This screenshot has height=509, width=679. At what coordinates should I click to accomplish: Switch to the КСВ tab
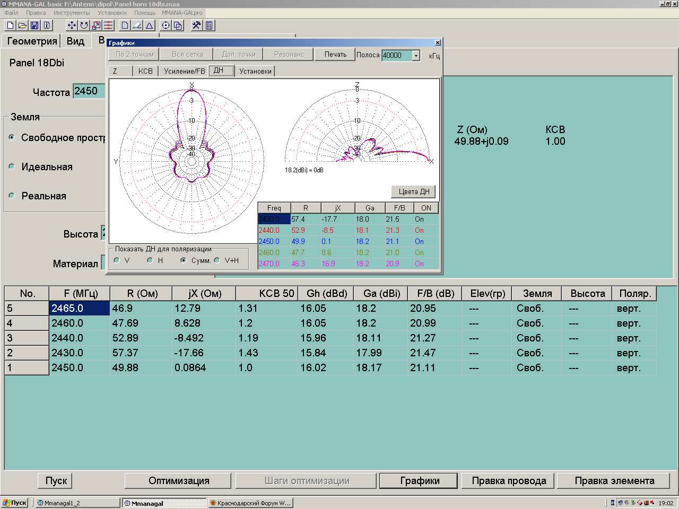[145, 71]
